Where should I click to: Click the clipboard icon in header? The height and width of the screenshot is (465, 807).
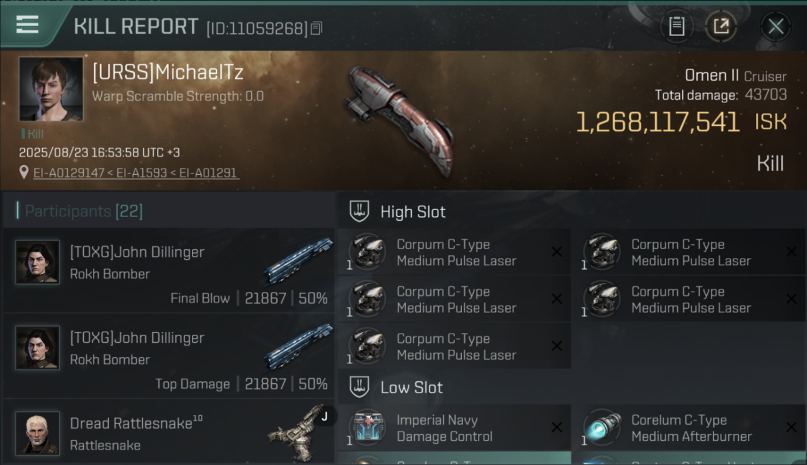(x=676, y=26)
